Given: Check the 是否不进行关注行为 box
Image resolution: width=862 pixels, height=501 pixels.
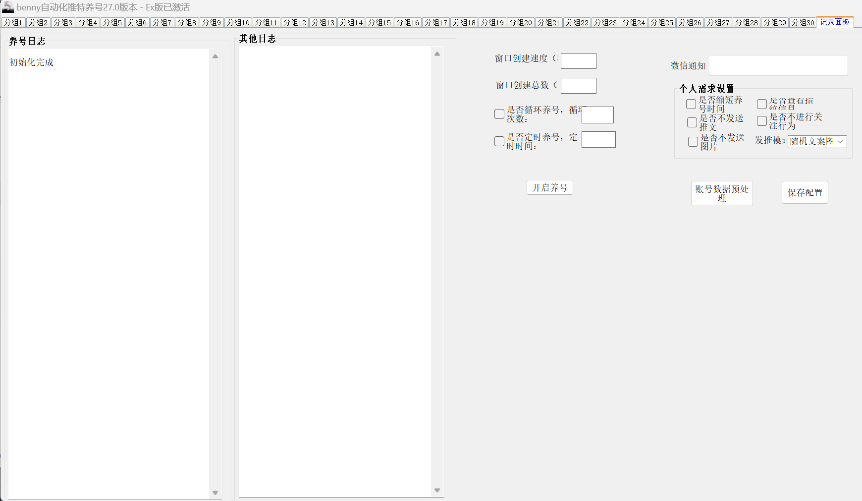Looking at the screenshot, I should point(762,121).
